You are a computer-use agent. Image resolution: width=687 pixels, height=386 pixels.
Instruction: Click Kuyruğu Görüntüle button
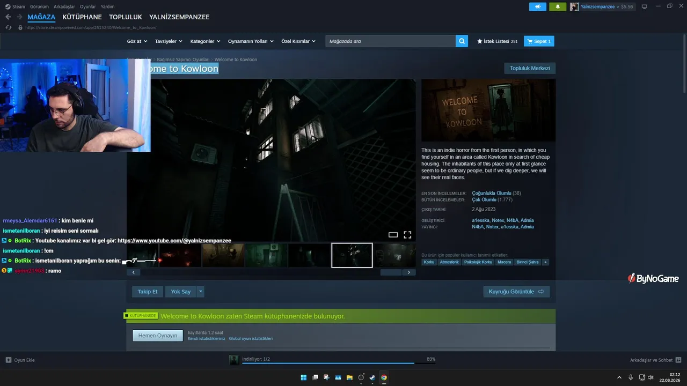[516, 292]
